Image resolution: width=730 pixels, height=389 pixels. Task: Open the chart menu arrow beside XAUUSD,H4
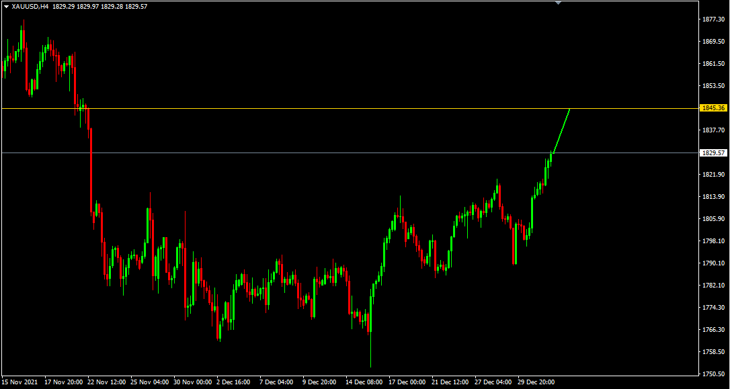[7, 7]
